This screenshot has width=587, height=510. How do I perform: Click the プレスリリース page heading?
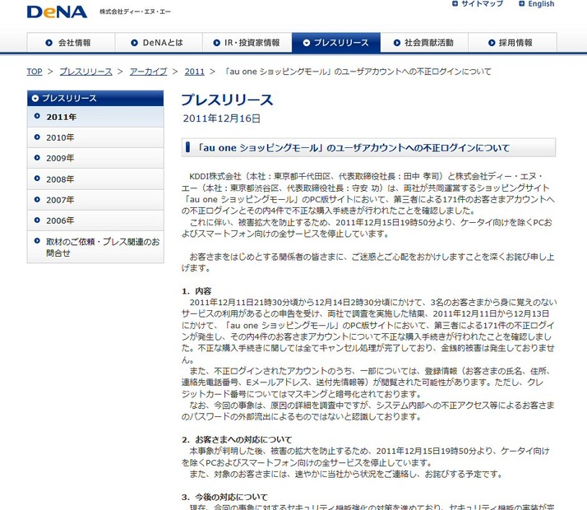coord(227,100)
